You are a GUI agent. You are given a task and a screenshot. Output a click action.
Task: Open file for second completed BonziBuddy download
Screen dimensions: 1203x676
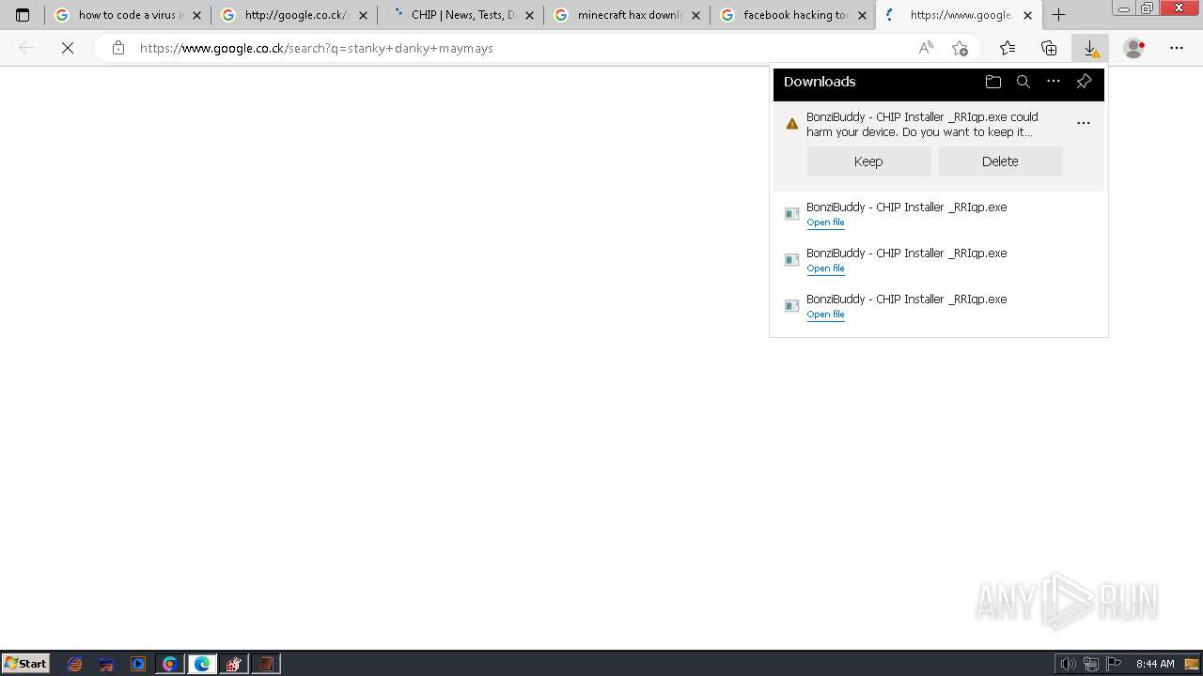[825, 269]
